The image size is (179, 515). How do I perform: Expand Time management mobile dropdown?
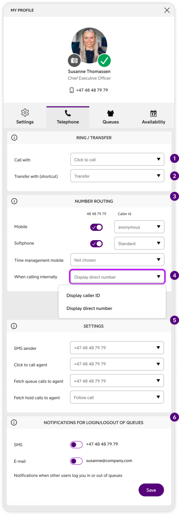117,260
